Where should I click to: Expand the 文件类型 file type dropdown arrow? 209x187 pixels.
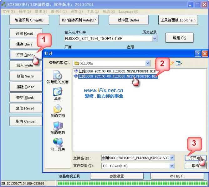[x=172, y=166]
